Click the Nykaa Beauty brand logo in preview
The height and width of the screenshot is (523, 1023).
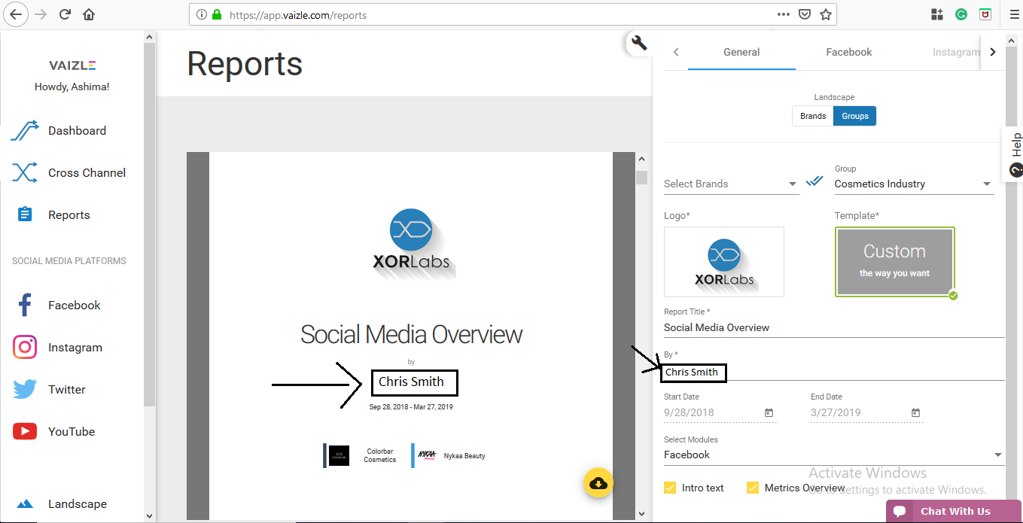pyautogui.click(x=427, y=455)
